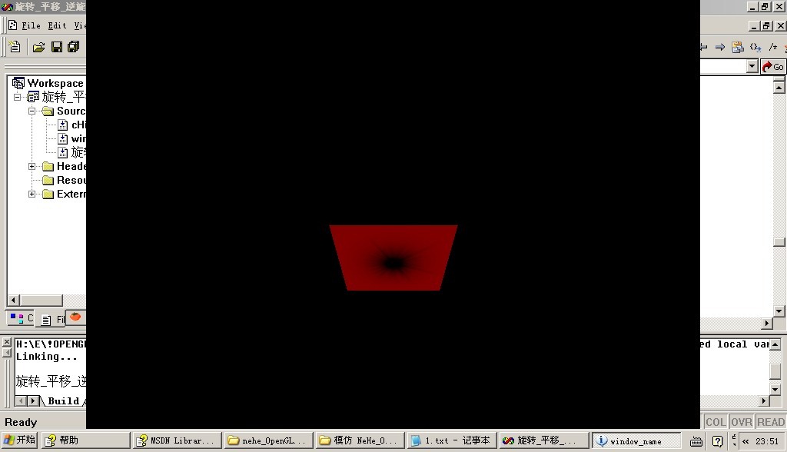Switch to 旋转_平移 Visual C++ taskbar item
Viewport: 787px width, 452px height.
click(x=543, y=440)
